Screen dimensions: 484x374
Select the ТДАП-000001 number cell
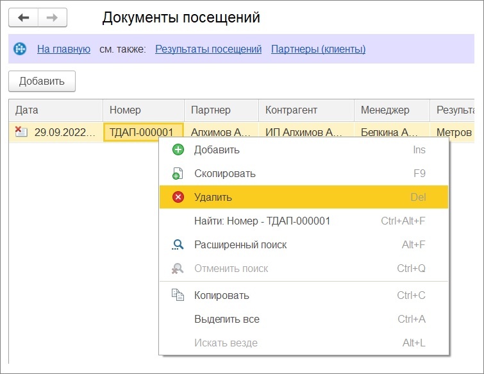pos(144,132)
